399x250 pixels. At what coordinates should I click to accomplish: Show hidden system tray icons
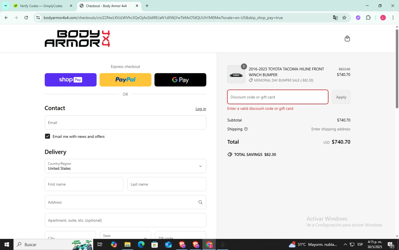[x=345, y=244]
